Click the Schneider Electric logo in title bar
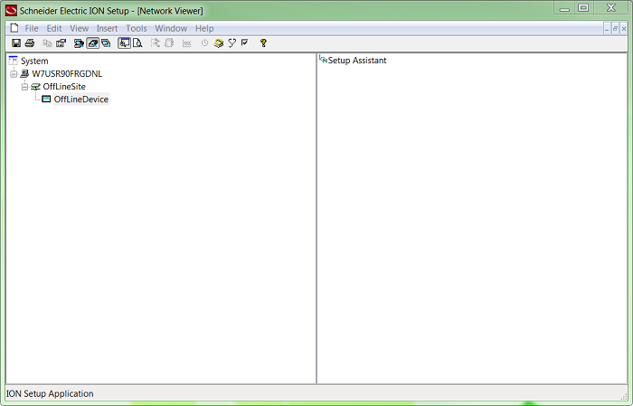This screenshot has height=406, width=633. coord(11,11)
